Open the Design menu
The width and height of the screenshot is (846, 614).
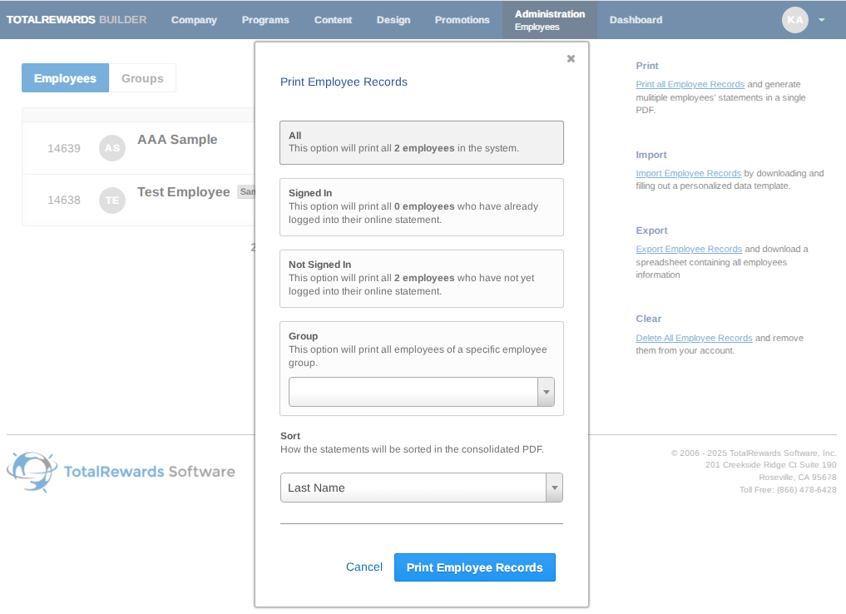393,20
